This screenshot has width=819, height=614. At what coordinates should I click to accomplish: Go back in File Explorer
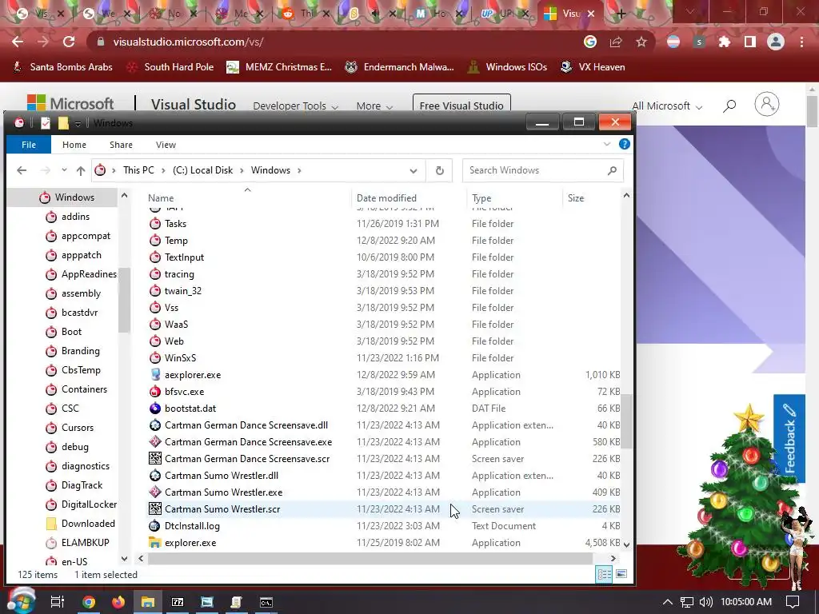22,170
